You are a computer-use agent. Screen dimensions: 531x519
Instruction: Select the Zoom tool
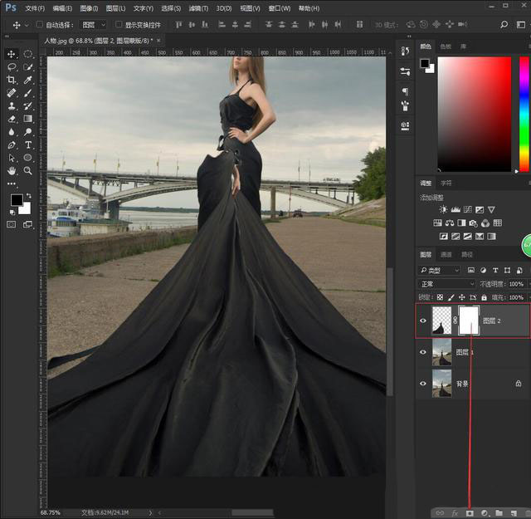[x=27, y=170]
